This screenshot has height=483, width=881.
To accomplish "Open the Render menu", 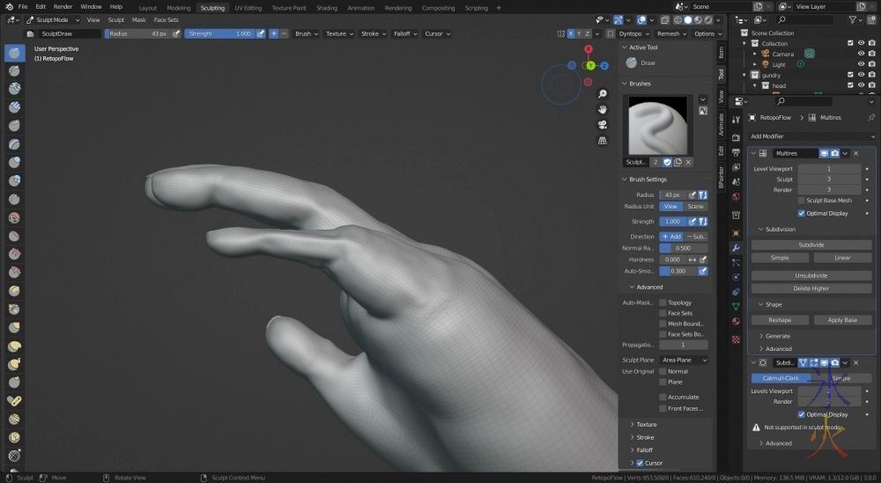I will coord(63,7).
